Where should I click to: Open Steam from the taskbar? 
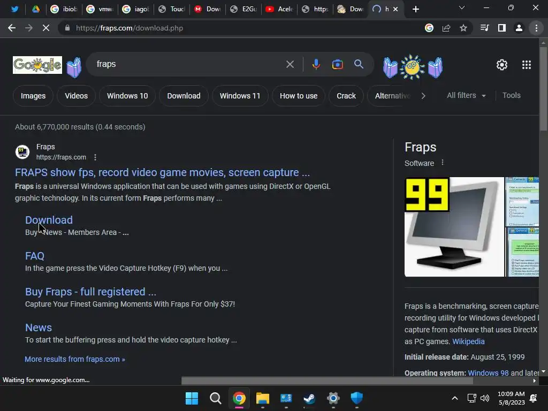tap(309, 398)
